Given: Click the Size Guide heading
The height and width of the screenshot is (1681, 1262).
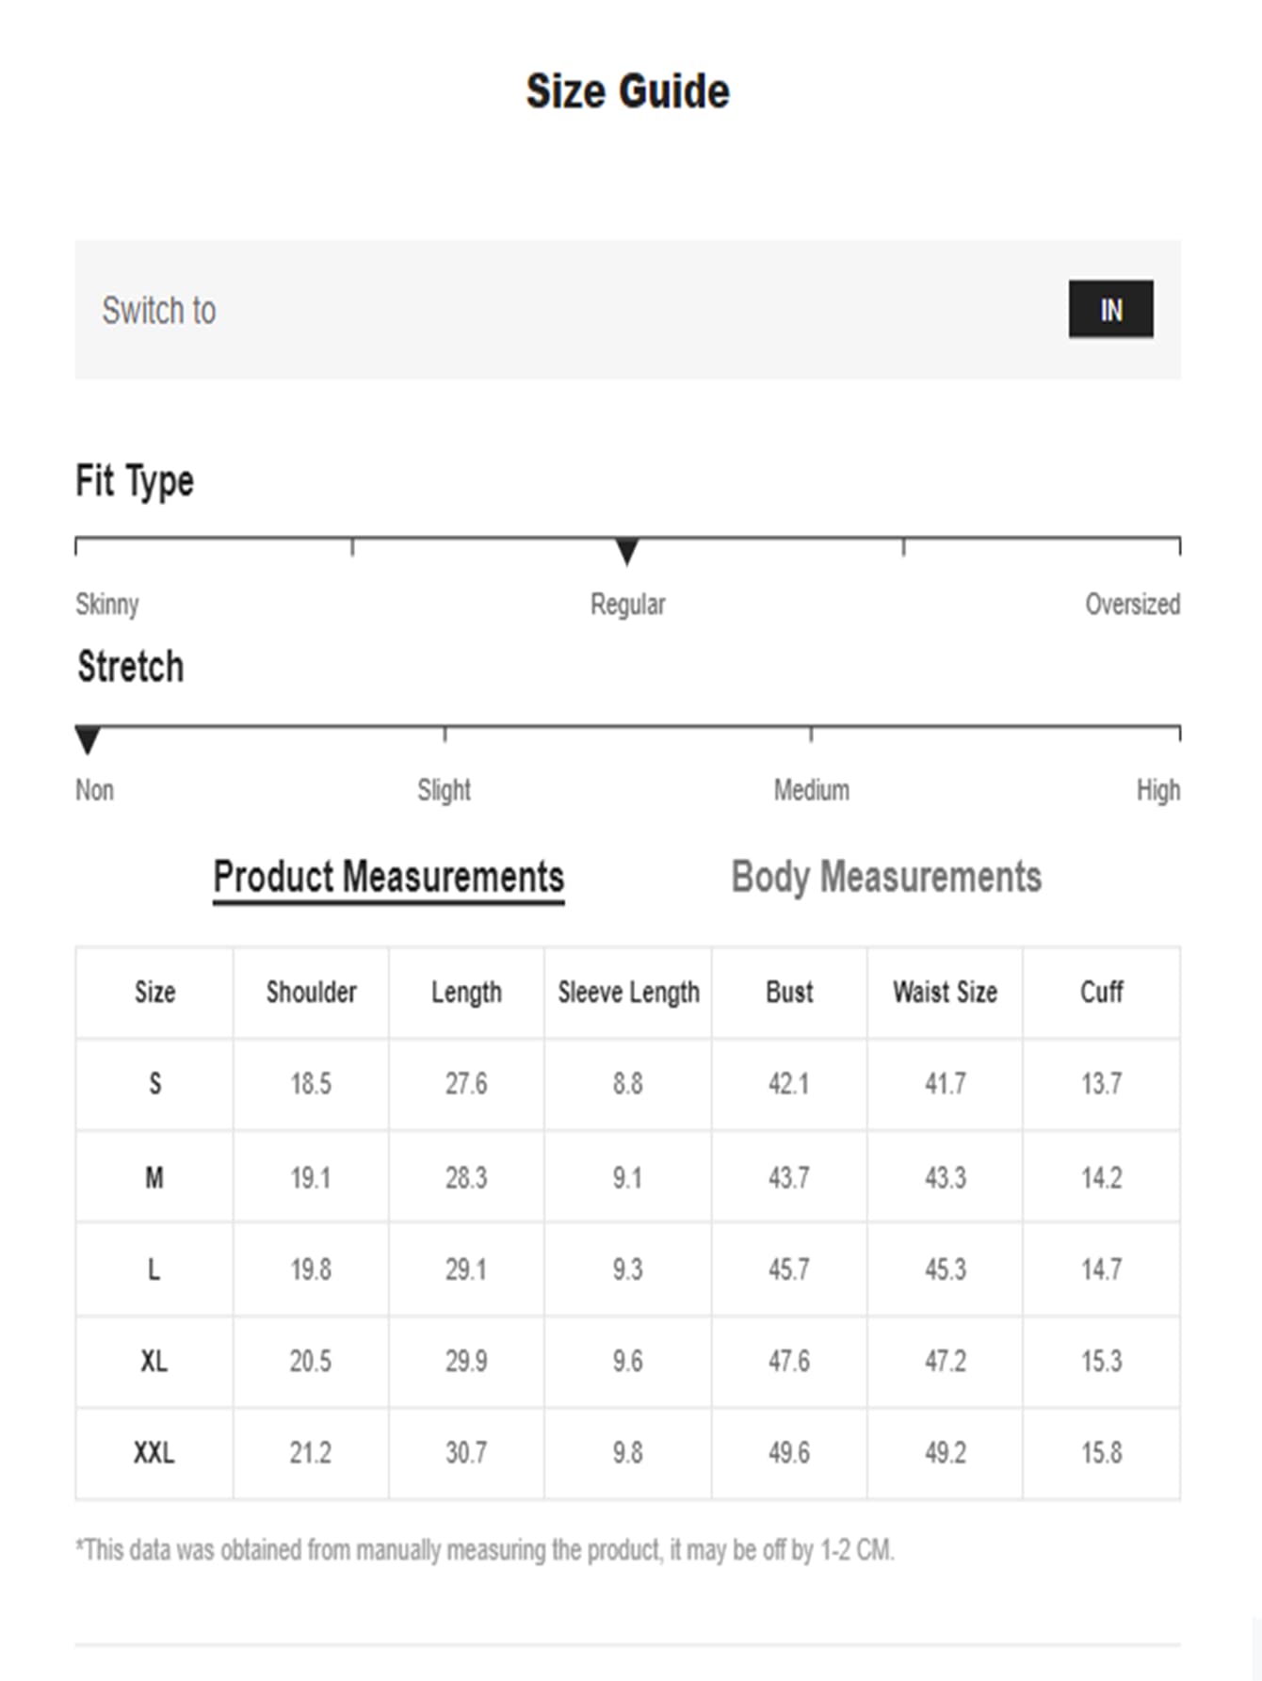Looking at the screenshot, I should click(x=627, y=91).
